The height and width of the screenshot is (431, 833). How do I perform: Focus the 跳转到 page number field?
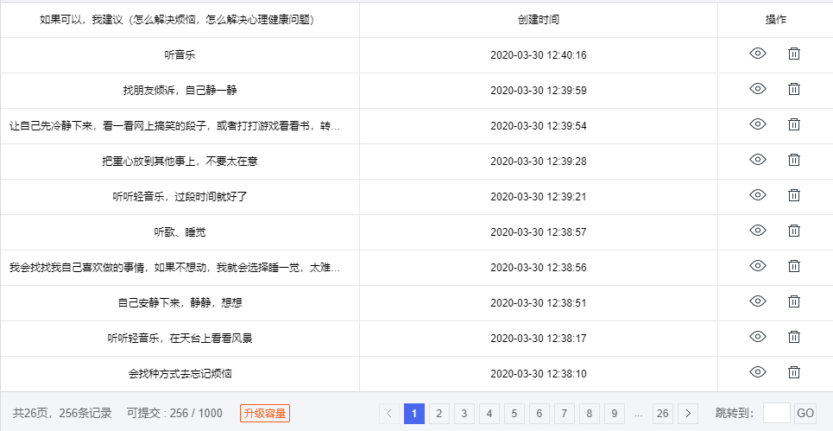pos(776,414)
